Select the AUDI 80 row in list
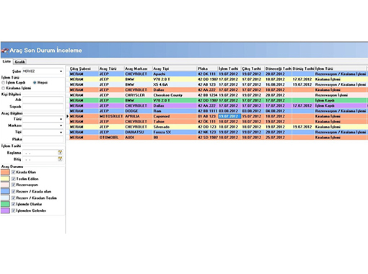This screenshot has width=368, height=274. (x=218, y=138)
